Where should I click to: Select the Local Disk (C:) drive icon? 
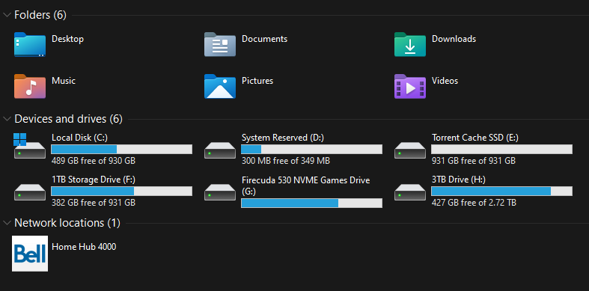tap(30, 147)
